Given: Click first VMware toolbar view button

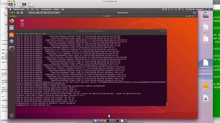Looking at the screenshot, I should (18, 13).
